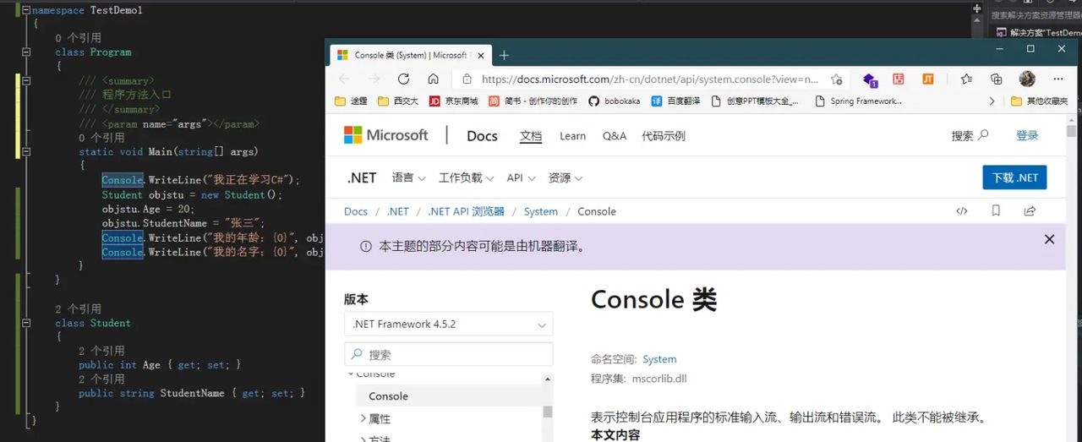View site information lock icon

467,79
